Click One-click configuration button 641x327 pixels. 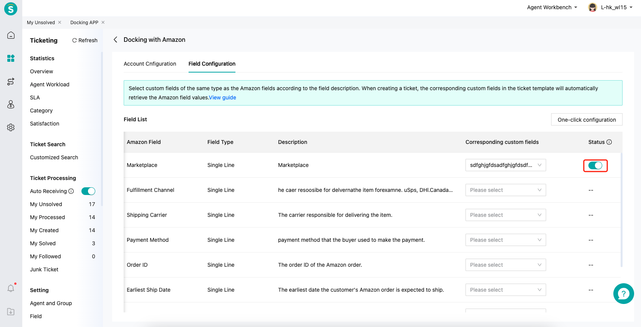[586, 119]
